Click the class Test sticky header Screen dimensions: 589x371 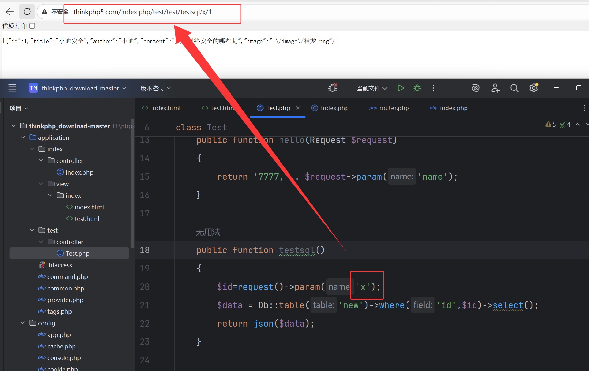click(x=201, y=128)
